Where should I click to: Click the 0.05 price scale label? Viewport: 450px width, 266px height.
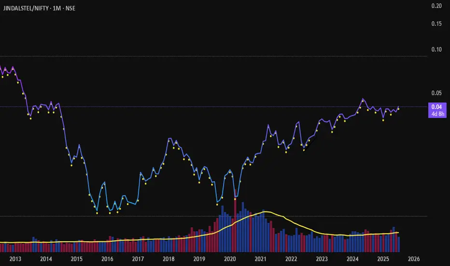click(x=436, y=93)
